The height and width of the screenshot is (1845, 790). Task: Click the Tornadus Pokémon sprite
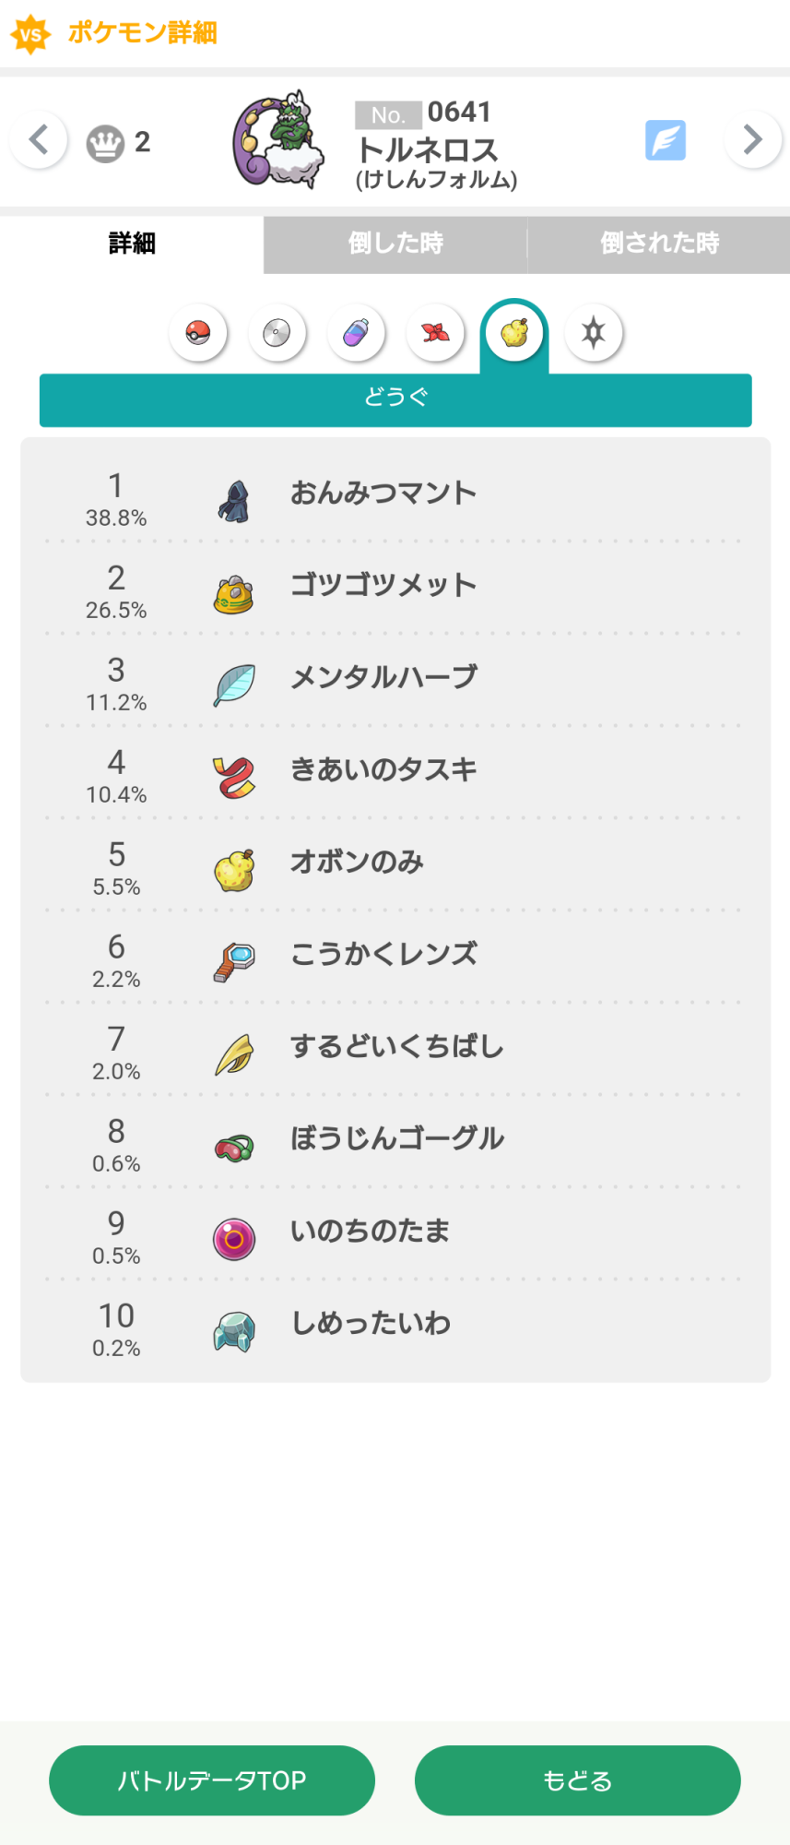(x=278, y=140)
